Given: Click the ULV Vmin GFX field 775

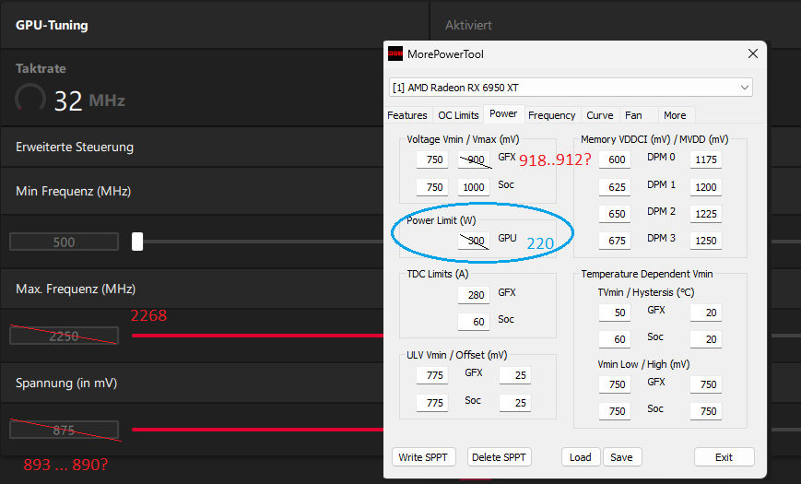Looking at the screenshot, I should point(432,375).
